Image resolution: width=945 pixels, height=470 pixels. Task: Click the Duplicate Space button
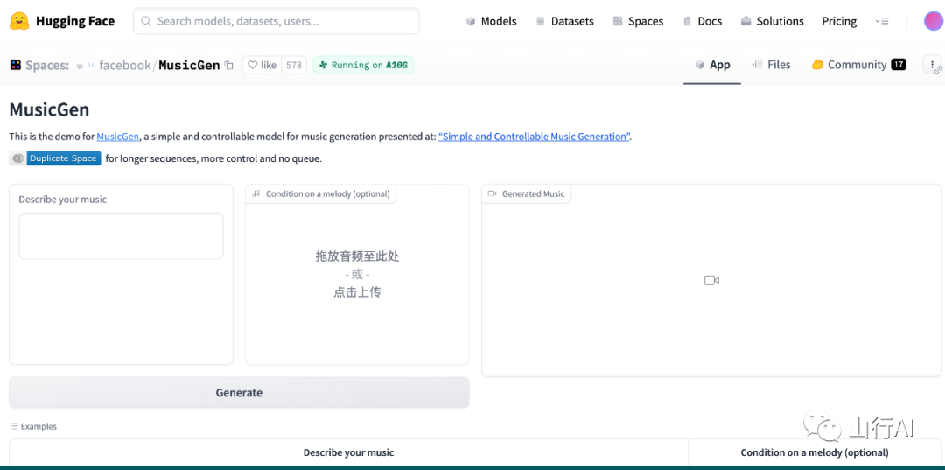(x=55, y=158)
